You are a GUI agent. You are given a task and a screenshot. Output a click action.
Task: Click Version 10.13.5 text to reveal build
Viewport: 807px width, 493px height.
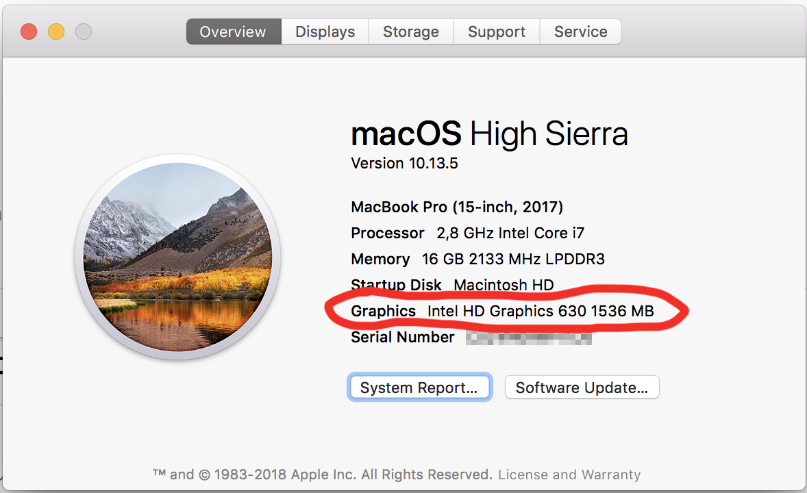[x=404, y=163]
